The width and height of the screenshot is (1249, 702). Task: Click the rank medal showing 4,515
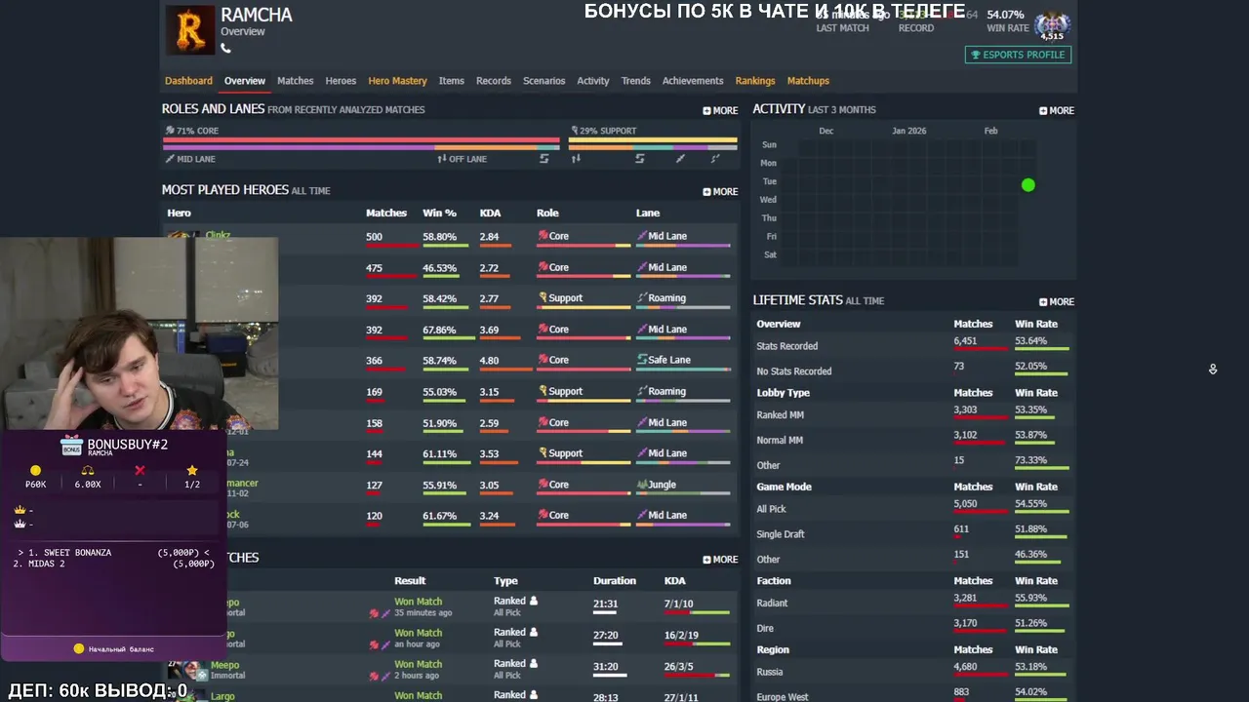1052,26
